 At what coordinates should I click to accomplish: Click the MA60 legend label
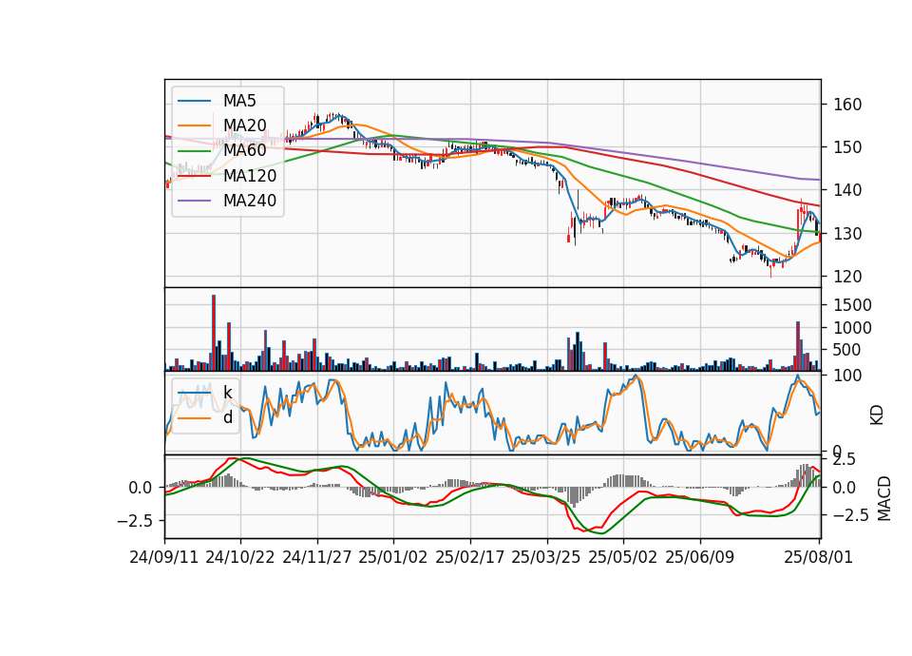click(244, 150)
